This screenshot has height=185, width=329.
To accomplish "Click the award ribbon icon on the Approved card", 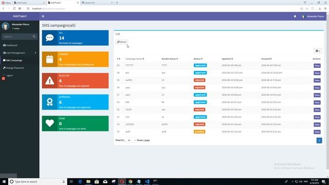I will click(50, 102).
